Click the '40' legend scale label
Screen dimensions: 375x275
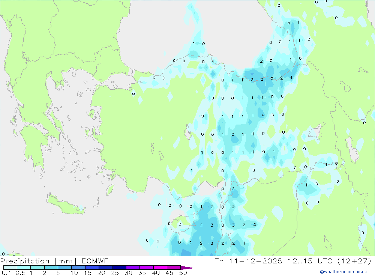coord(156,273)
